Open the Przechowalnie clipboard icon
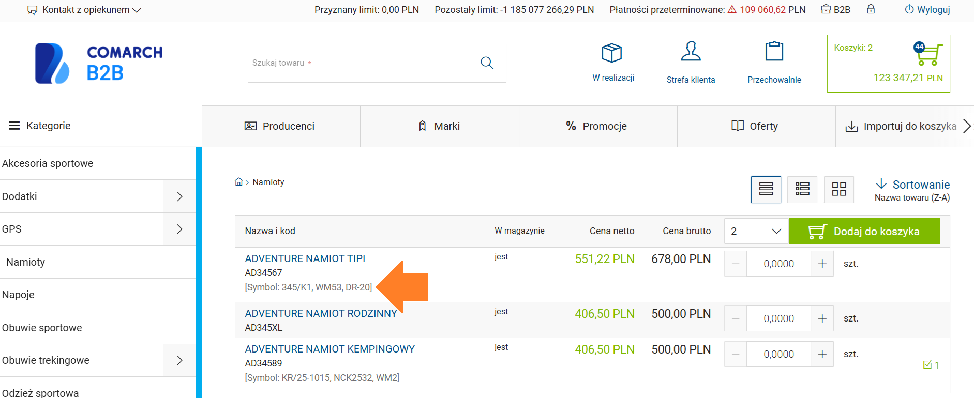The image size is (974, 398). coord(774,52)
